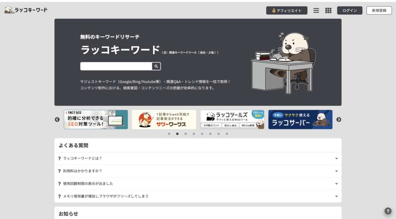This screenshot has height=219, width=396.
Task: Click the ラッコキーワード logo in header
Action: tap(26, 10)
